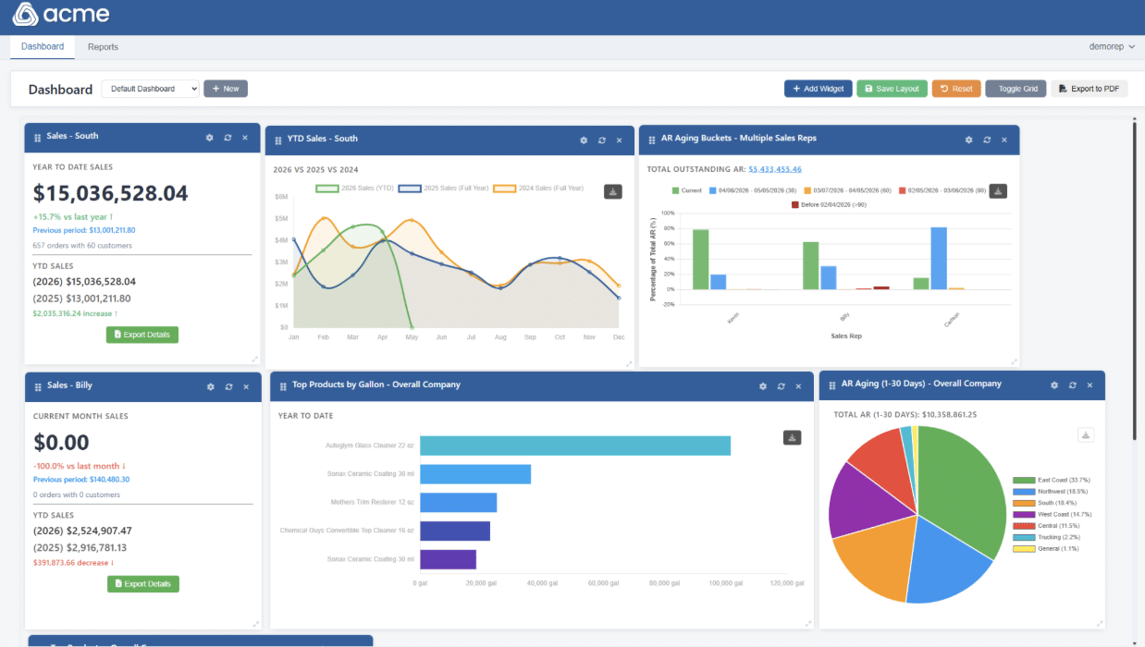Close the AR Aging Buckets widget
This screenshot has height=647, width=1145.
(x=1004, y=140)
